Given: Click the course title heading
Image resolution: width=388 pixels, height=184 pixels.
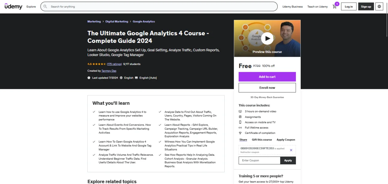Looking at the screenshot, I should click(148, 37).
